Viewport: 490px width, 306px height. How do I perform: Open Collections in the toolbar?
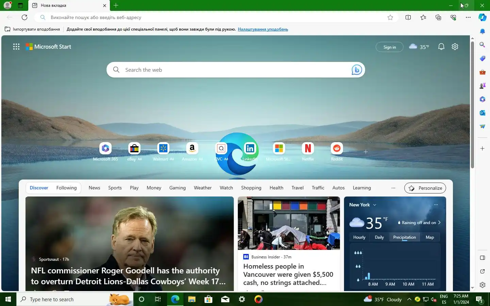point(438,17)
